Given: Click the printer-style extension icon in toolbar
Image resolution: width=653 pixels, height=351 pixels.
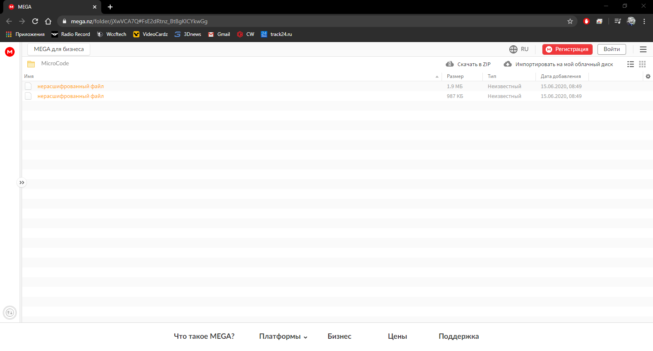Looking at the screenshot, I should [x=599, y=21].
